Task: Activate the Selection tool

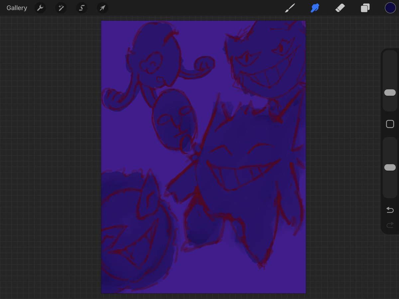Action: (81, 8)
